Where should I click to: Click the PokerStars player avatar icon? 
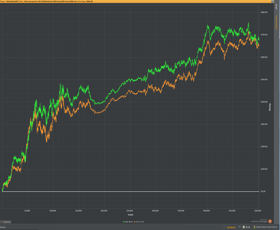pyautogui.click(x=254, y=227)
